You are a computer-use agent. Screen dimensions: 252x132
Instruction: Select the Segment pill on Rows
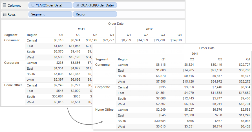coord(50,14)
